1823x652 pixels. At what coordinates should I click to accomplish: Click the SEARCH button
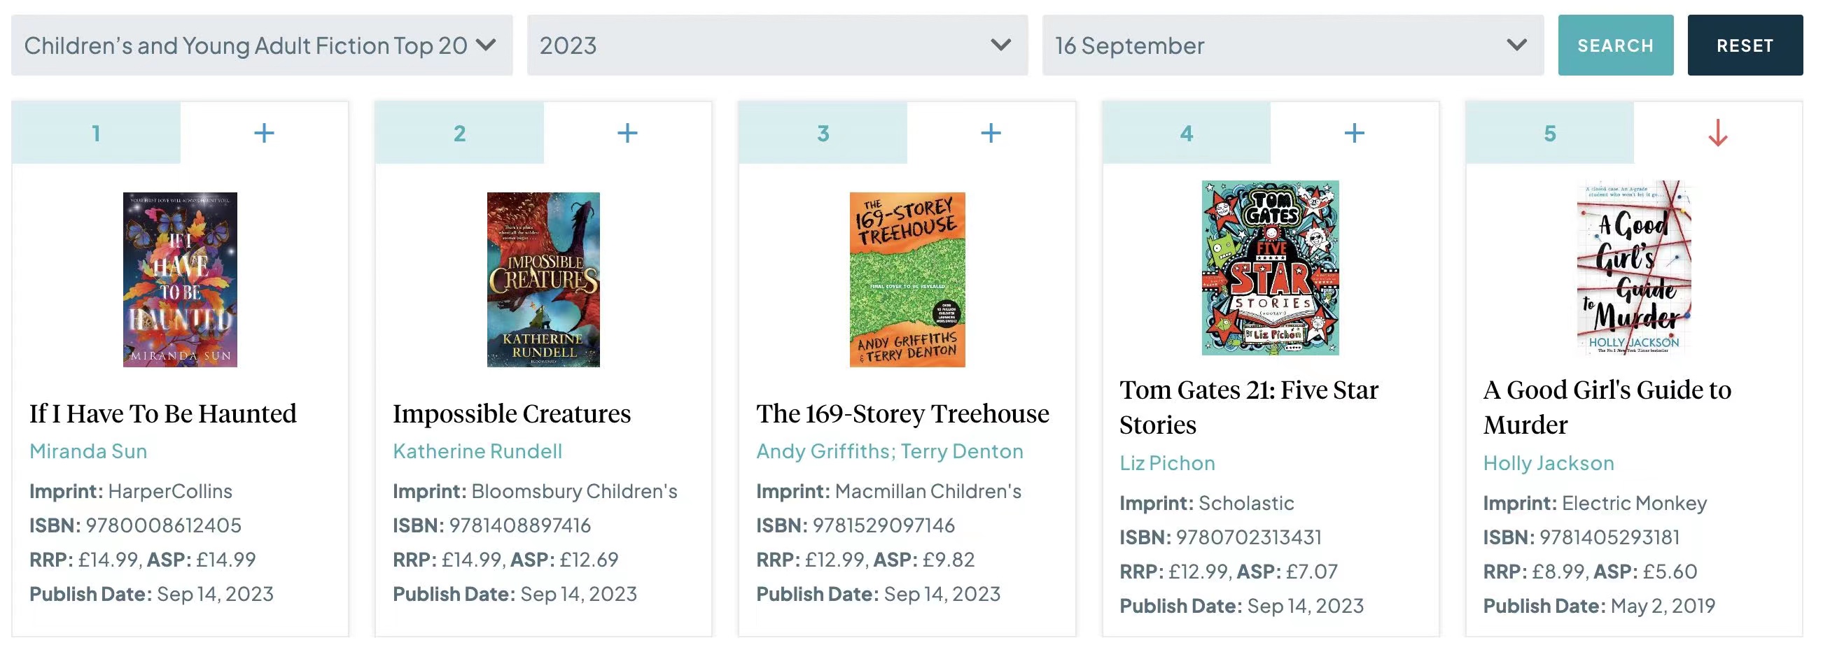[1616, 45]
